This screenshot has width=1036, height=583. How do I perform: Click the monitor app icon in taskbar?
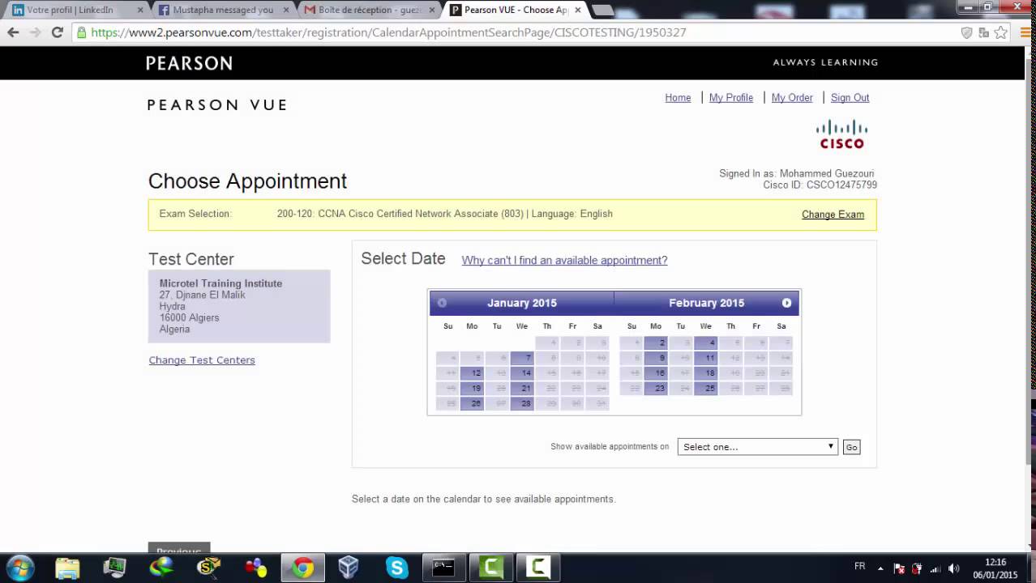(x=114, y=568)
